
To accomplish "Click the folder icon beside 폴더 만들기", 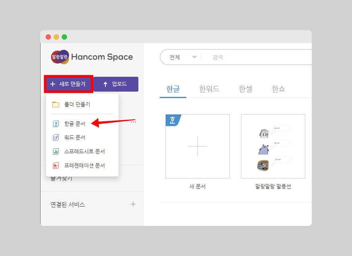I will coord(56,104).
